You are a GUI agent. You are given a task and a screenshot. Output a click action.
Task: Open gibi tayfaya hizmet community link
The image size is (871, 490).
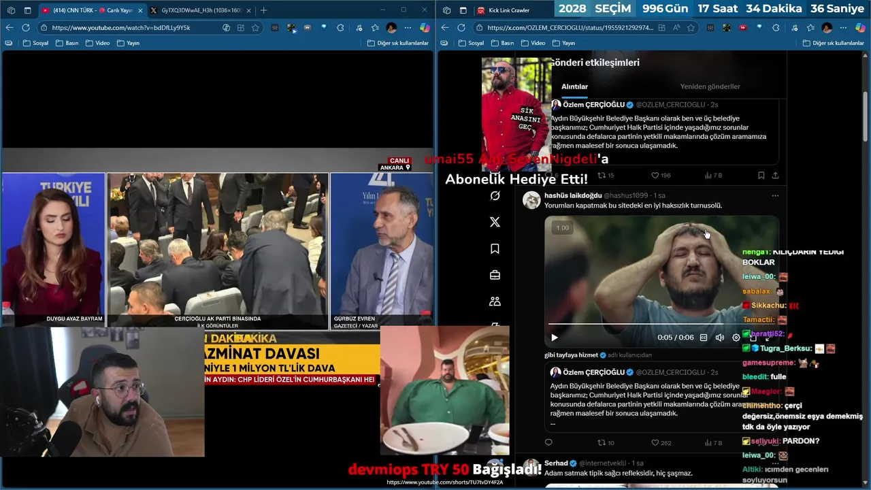571,355
